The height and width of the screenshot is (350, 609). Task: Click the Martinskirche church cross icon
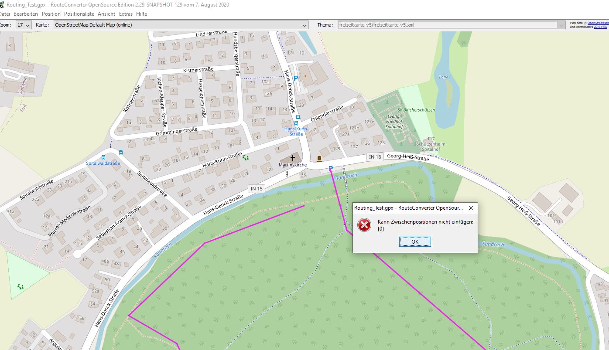click(x=293, y=158)
